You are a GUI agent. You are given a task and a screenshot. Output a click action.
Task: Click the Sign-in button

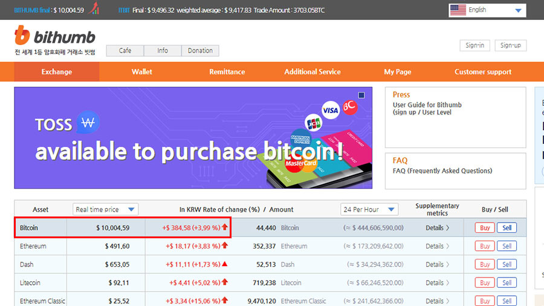(474, 45)
